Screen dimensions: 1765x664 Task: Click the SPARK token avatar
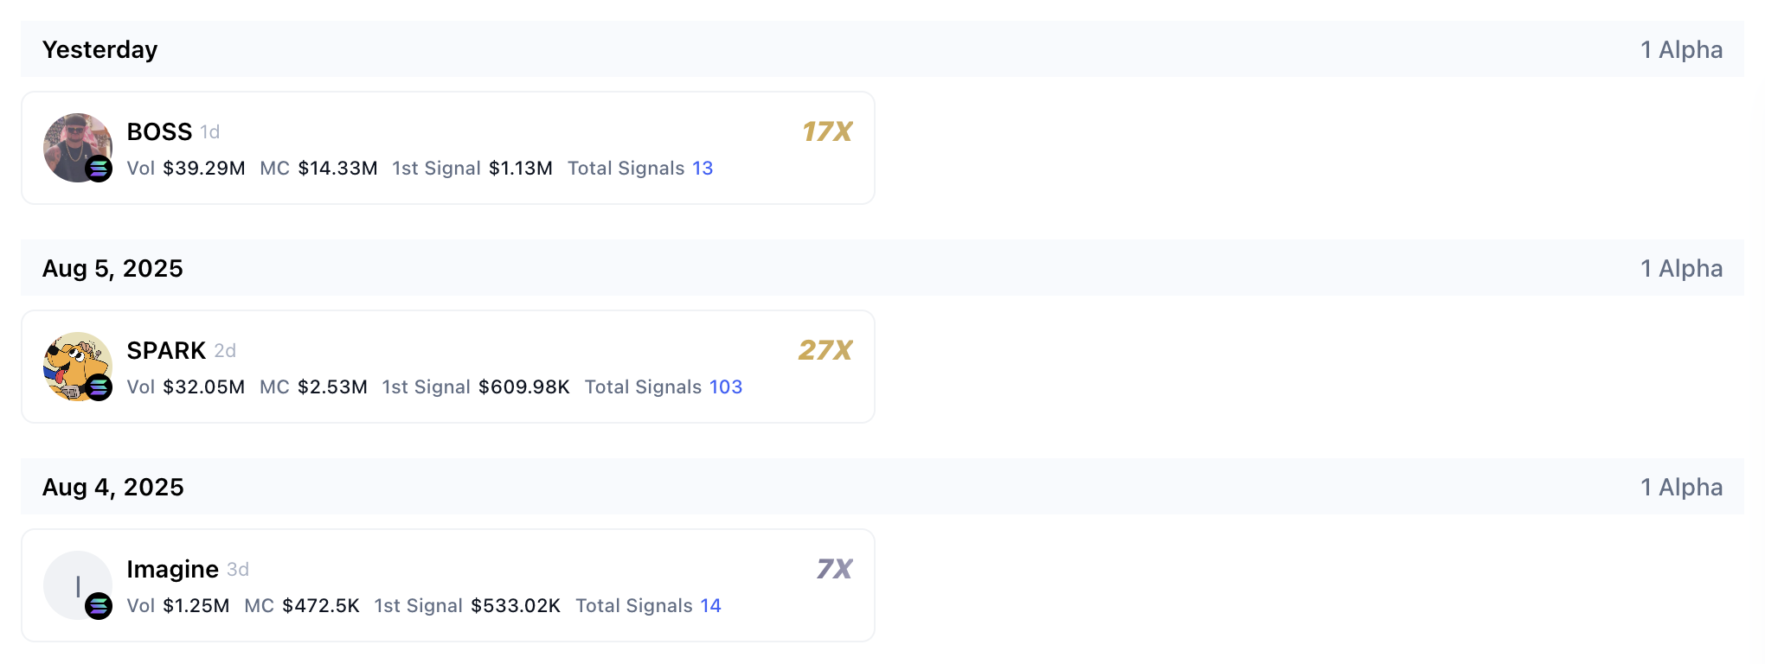click(77, 366)
